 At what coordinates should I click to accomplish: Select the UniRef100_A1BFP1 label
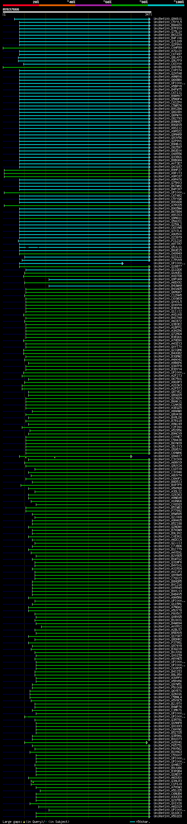tap(168, 328)
